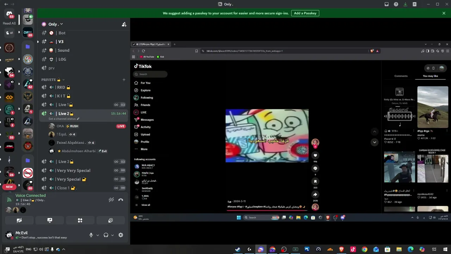Viewport: 451px width, 254px height.
Task: Join the Close 1 voice channel
Action: (83, 188)
